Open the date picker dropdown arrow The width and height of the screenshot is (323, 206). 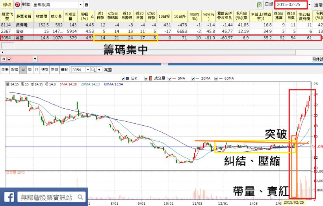click(309, 5)
